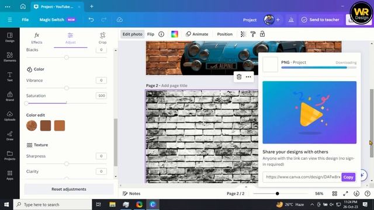Select the dark brown square color swatch
Viewport: 374px width, 210px height.
(x=46, y=125)
